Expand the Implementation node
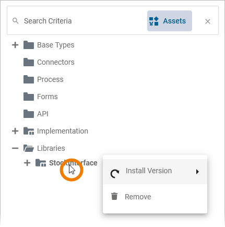 (15, 131)
